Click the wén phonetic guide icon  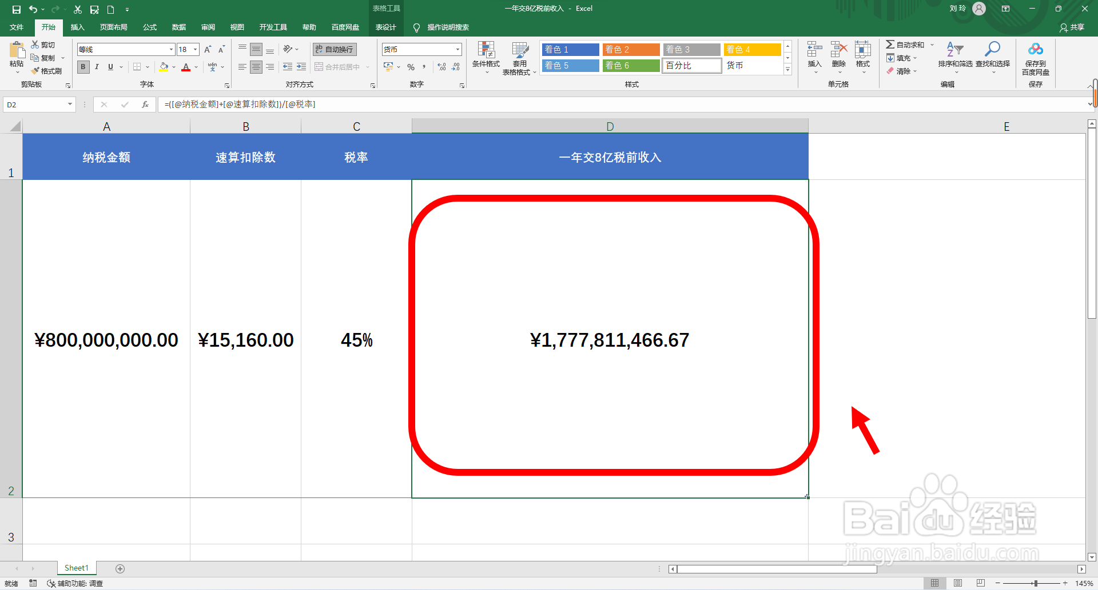tap(213, 67)
